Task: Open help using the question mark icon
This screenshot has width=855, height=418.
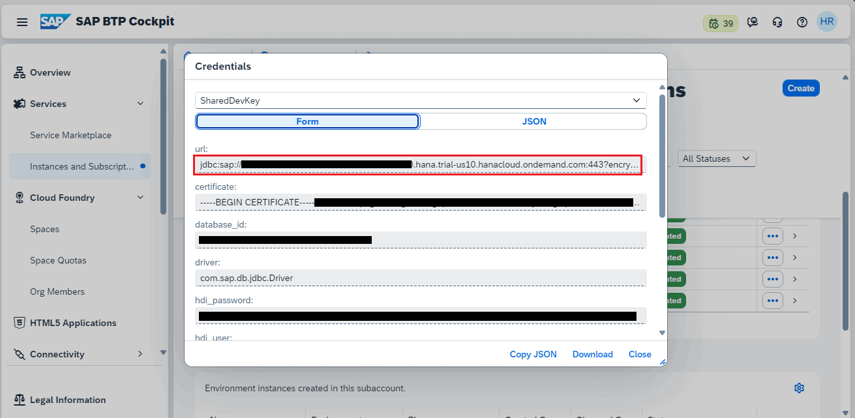Action: [802, 21]
